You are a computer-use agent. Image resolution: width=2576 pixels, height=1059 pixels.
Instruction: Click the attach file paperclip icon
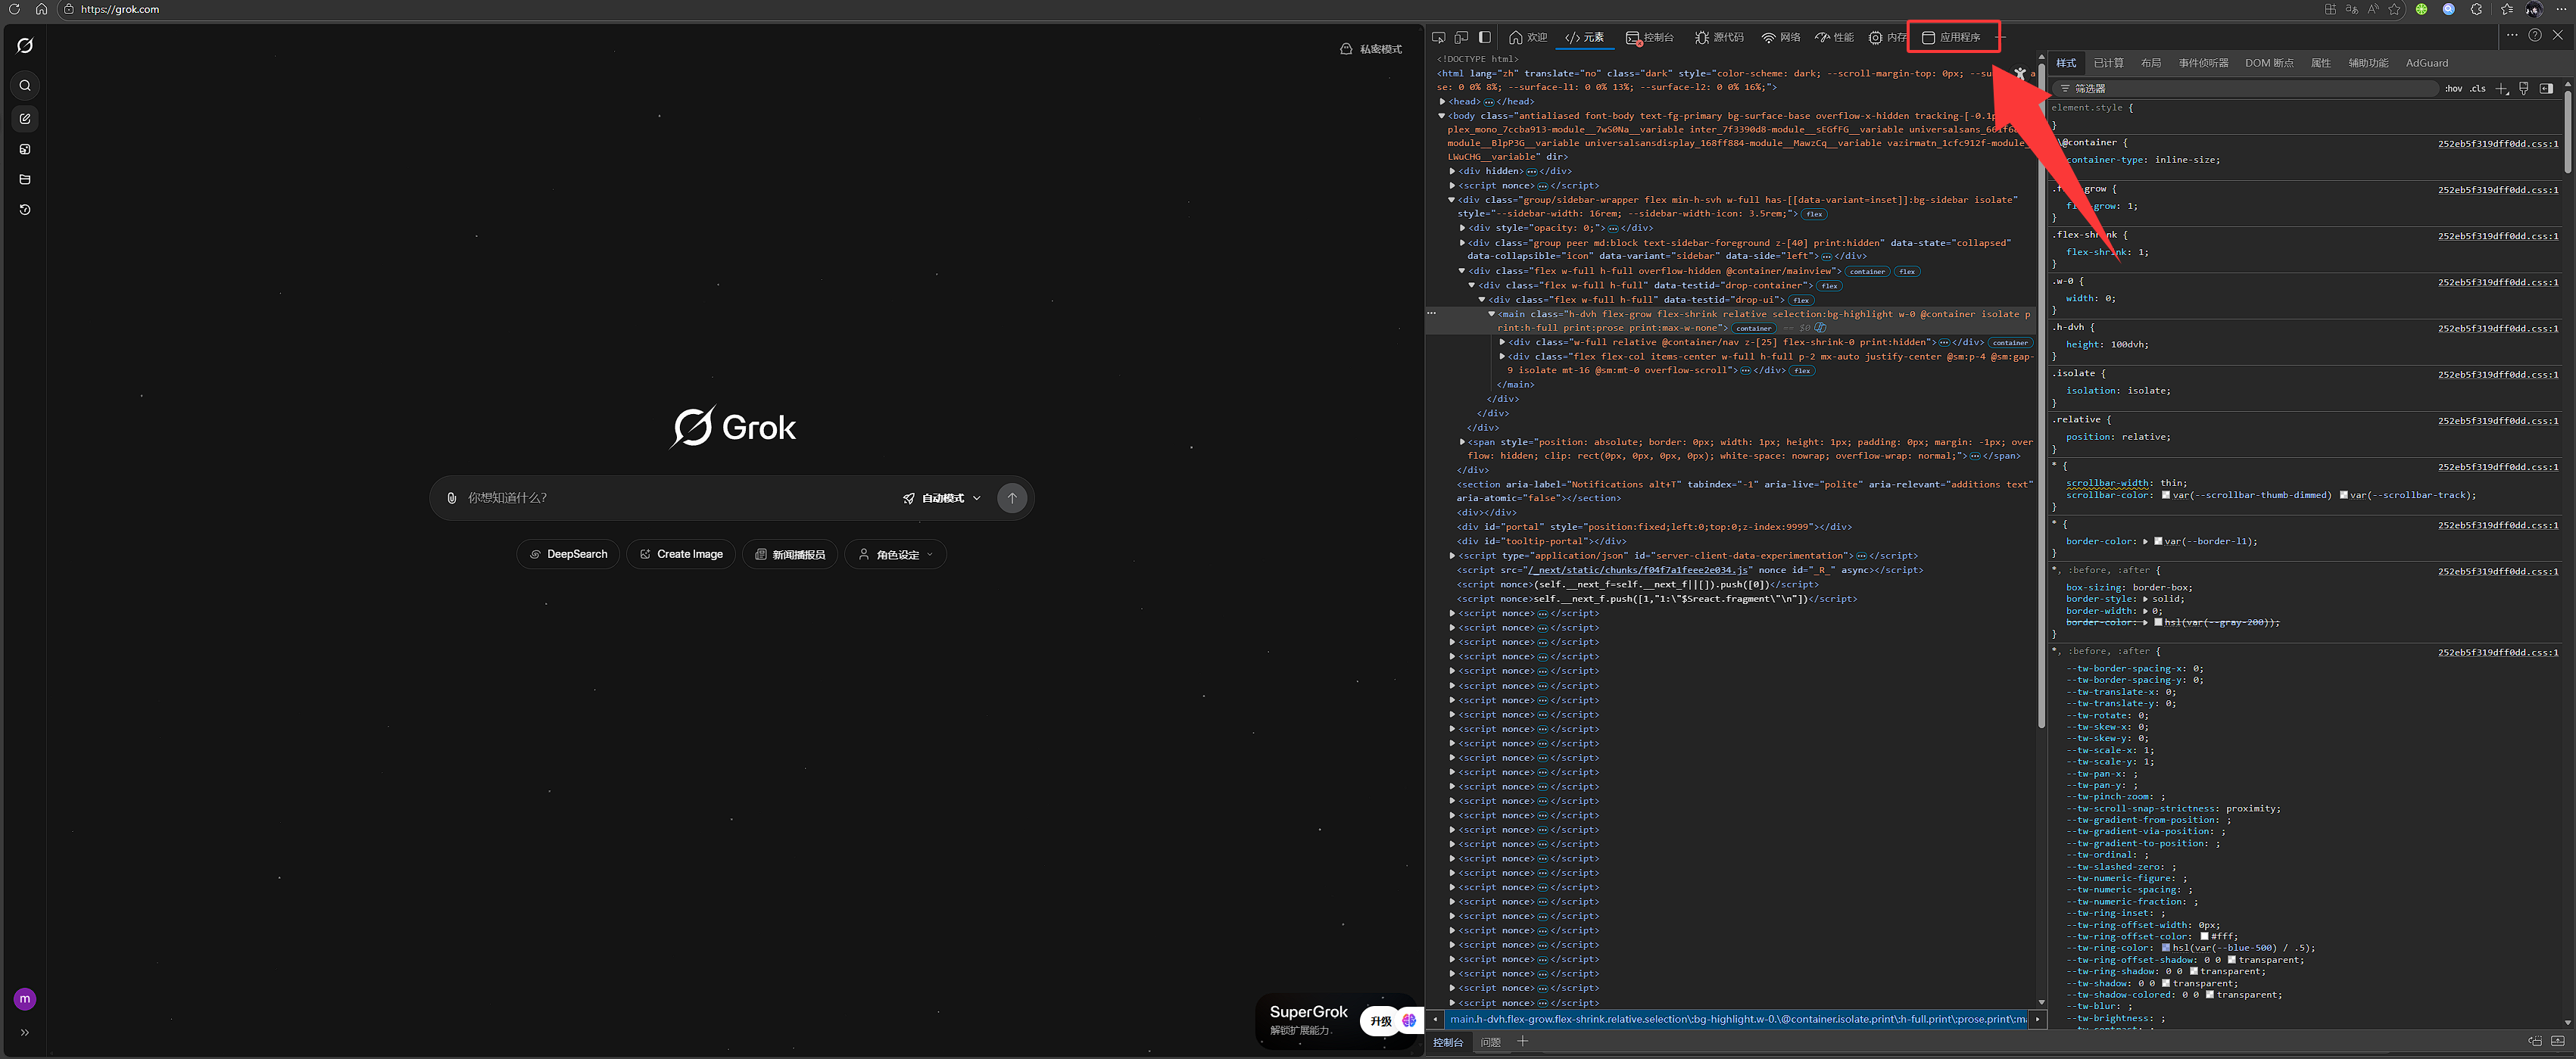[x=452, y=498]
